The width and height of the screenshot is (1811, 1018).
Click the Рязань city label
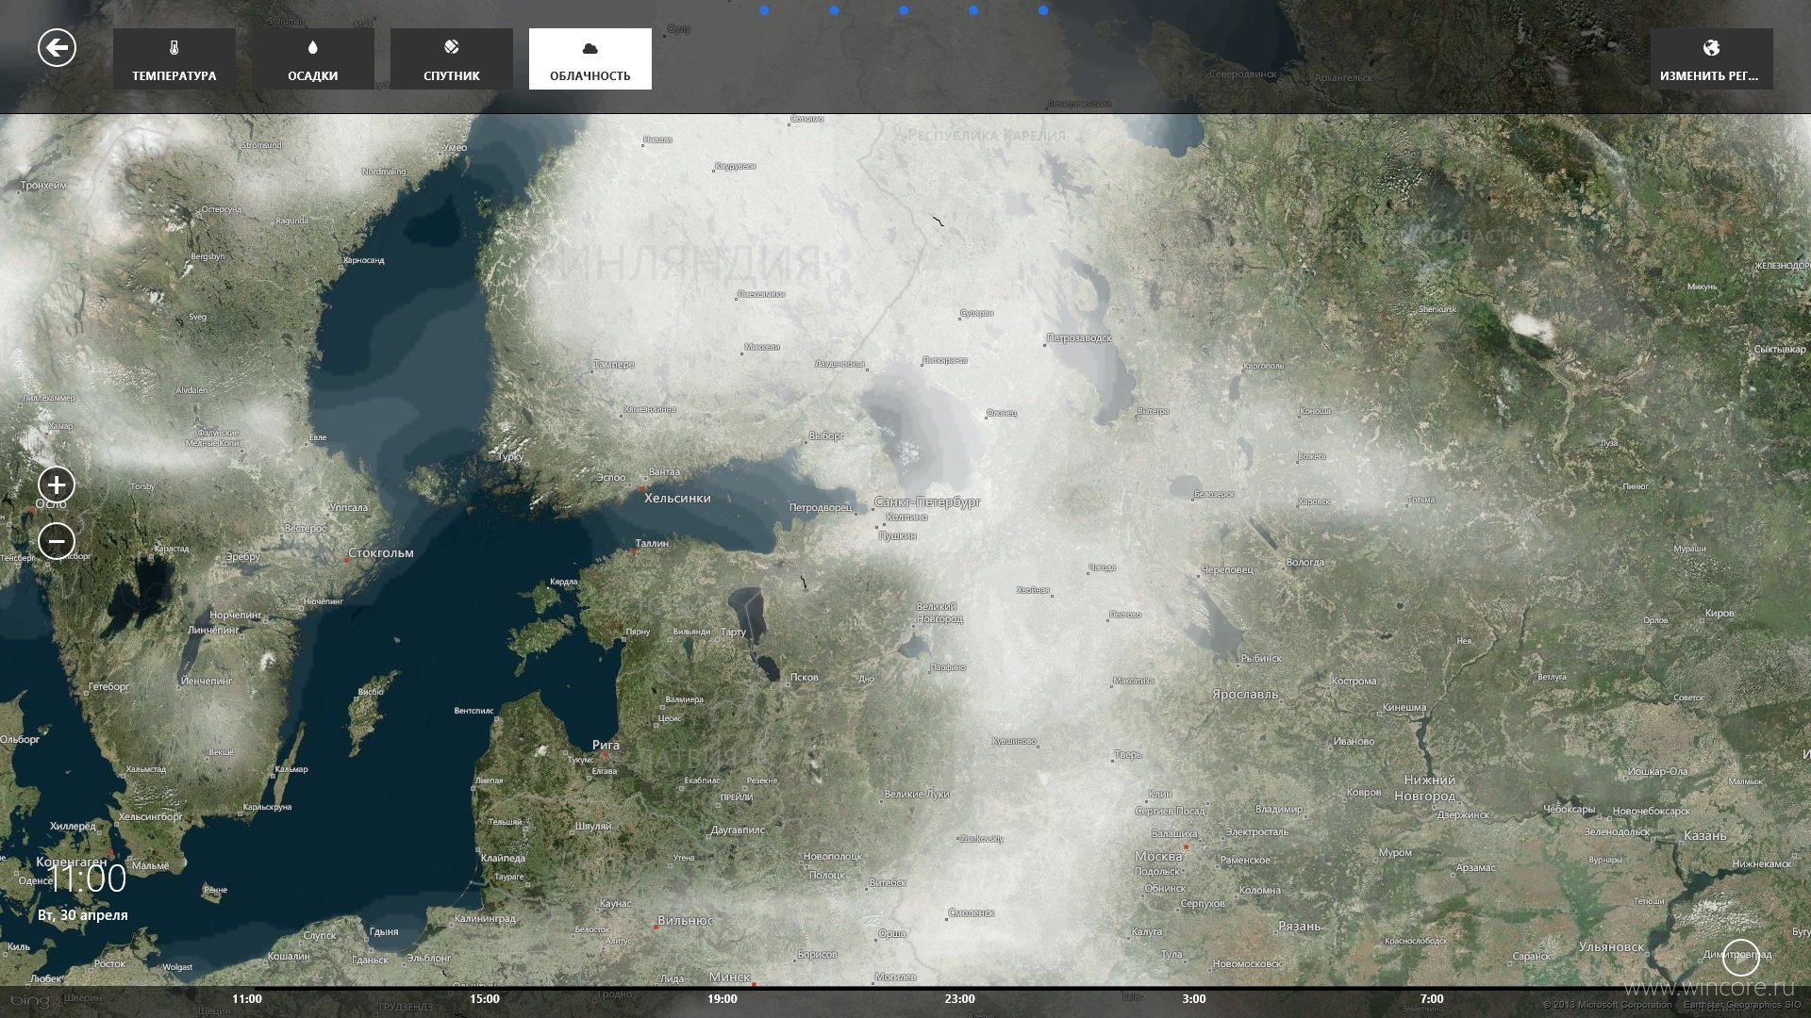click(x=1300, y=927)
